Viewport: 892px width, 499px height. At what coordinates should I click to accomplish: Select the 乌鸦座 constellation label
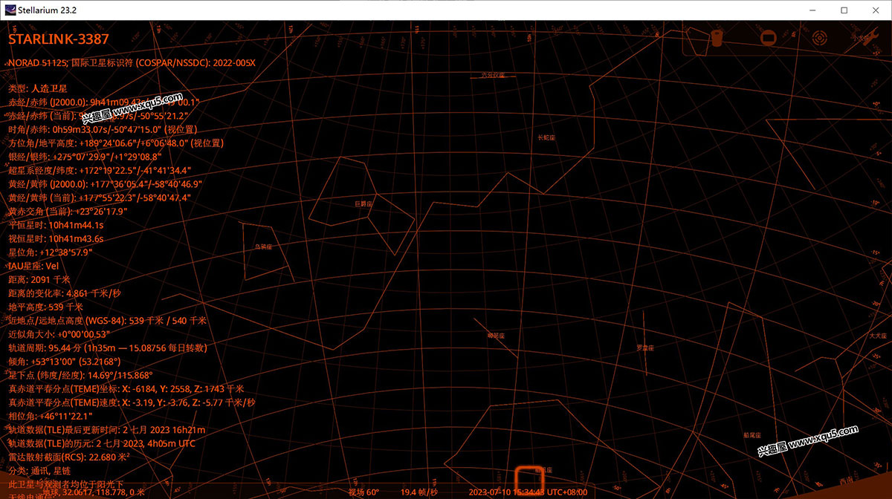(263, 246)
